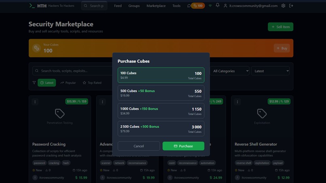Select the 100 Cubes $4.99 package
The height and width of the screenshot is (183, 326).
161,75
